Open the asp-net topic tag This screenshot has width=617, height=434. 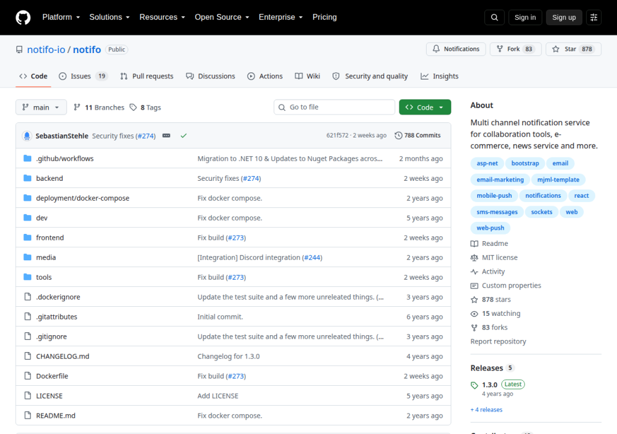pyautogui.click(x=487, y=163)
